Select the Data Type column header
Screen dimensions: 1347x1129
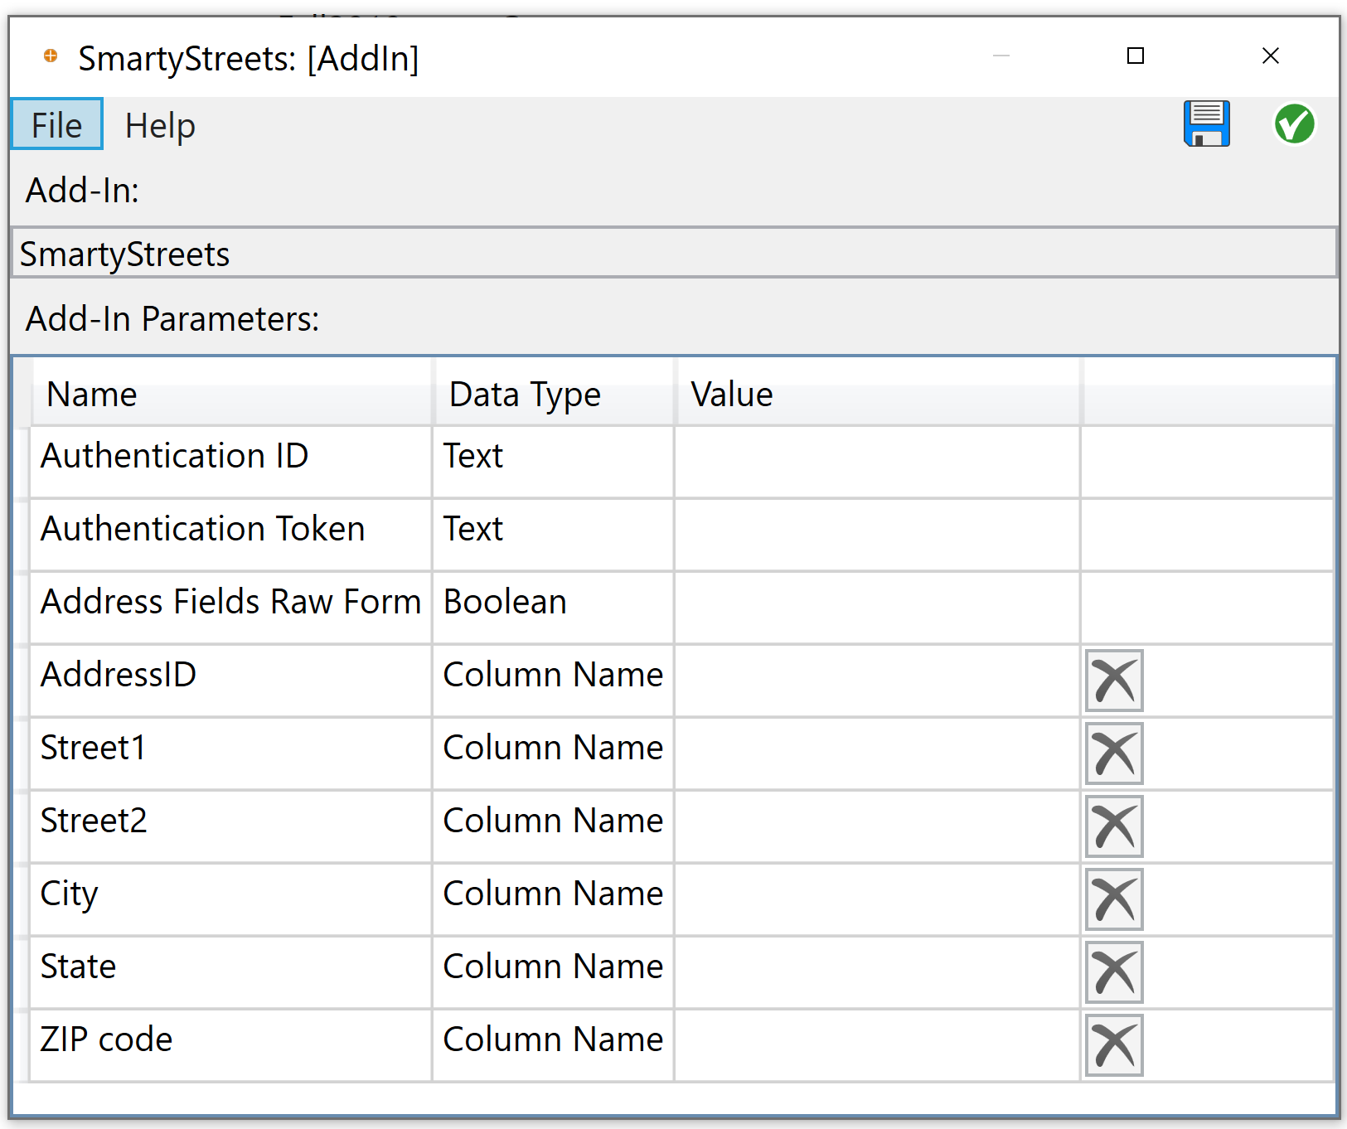coord(524,394)
